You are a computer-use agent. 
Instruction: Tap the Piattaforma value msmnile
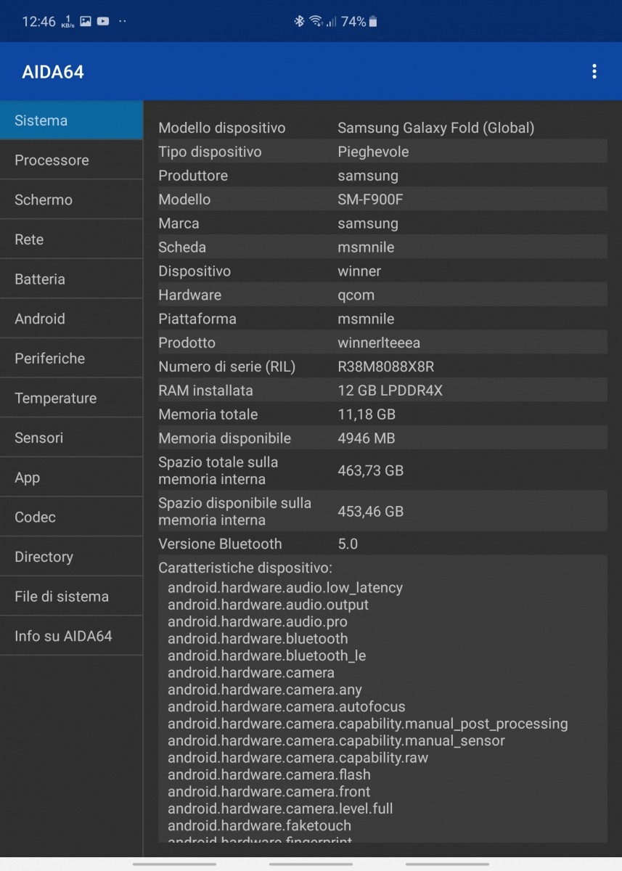coord(366,319)
